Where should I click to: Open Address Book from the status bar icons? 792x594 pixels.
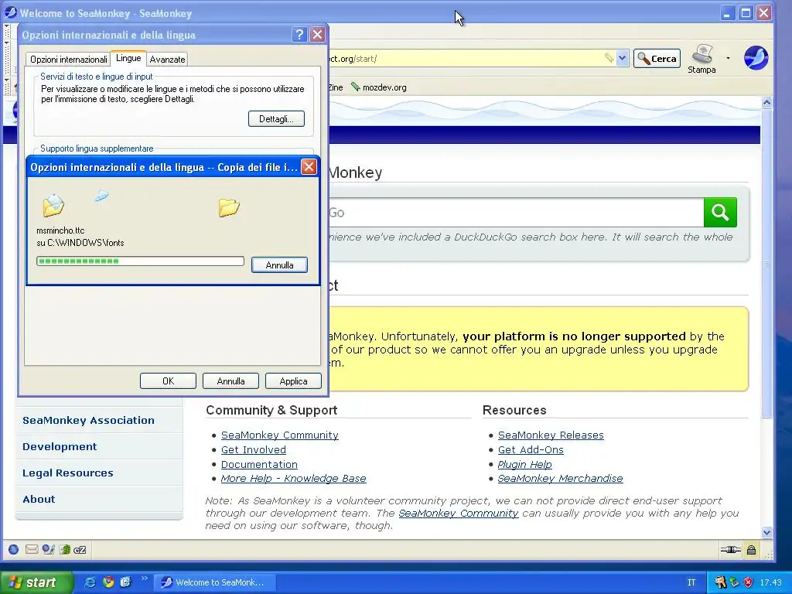(65, 550)
